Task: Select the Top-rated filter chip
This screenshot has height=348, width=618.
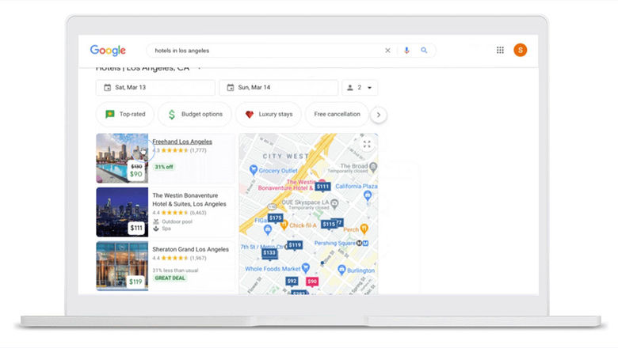Action: 124,114
